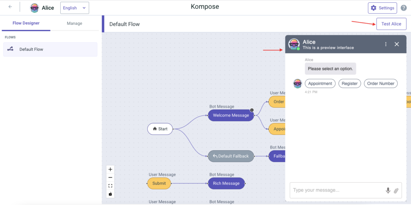The image size is (411, 205).
Task: Switch to the Flow Designer tab
Action: coord(26,23)
